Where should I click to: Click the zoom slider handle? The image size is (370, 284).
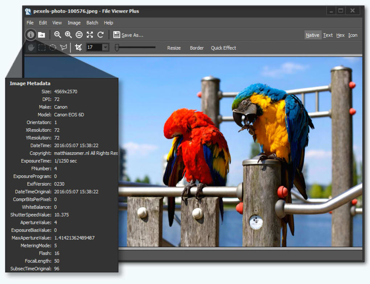[x=117, y=48]
